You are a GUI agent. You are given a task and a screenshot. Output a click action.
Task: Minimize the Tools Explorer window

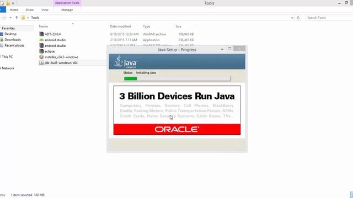click(x=339, y=3)
